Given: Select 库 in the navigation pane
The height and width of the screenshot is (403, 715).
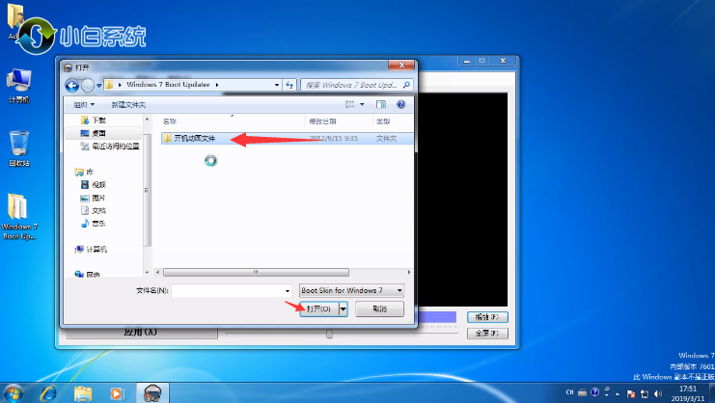Looking at the screenshot, I should point(84,172).
